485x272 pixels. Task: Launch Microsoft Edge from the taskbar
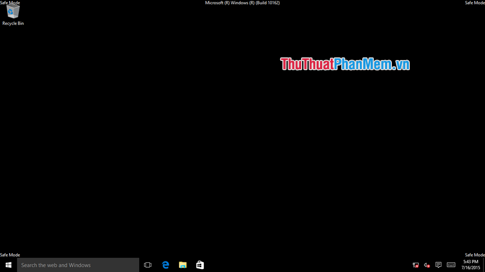coord(165,265)
